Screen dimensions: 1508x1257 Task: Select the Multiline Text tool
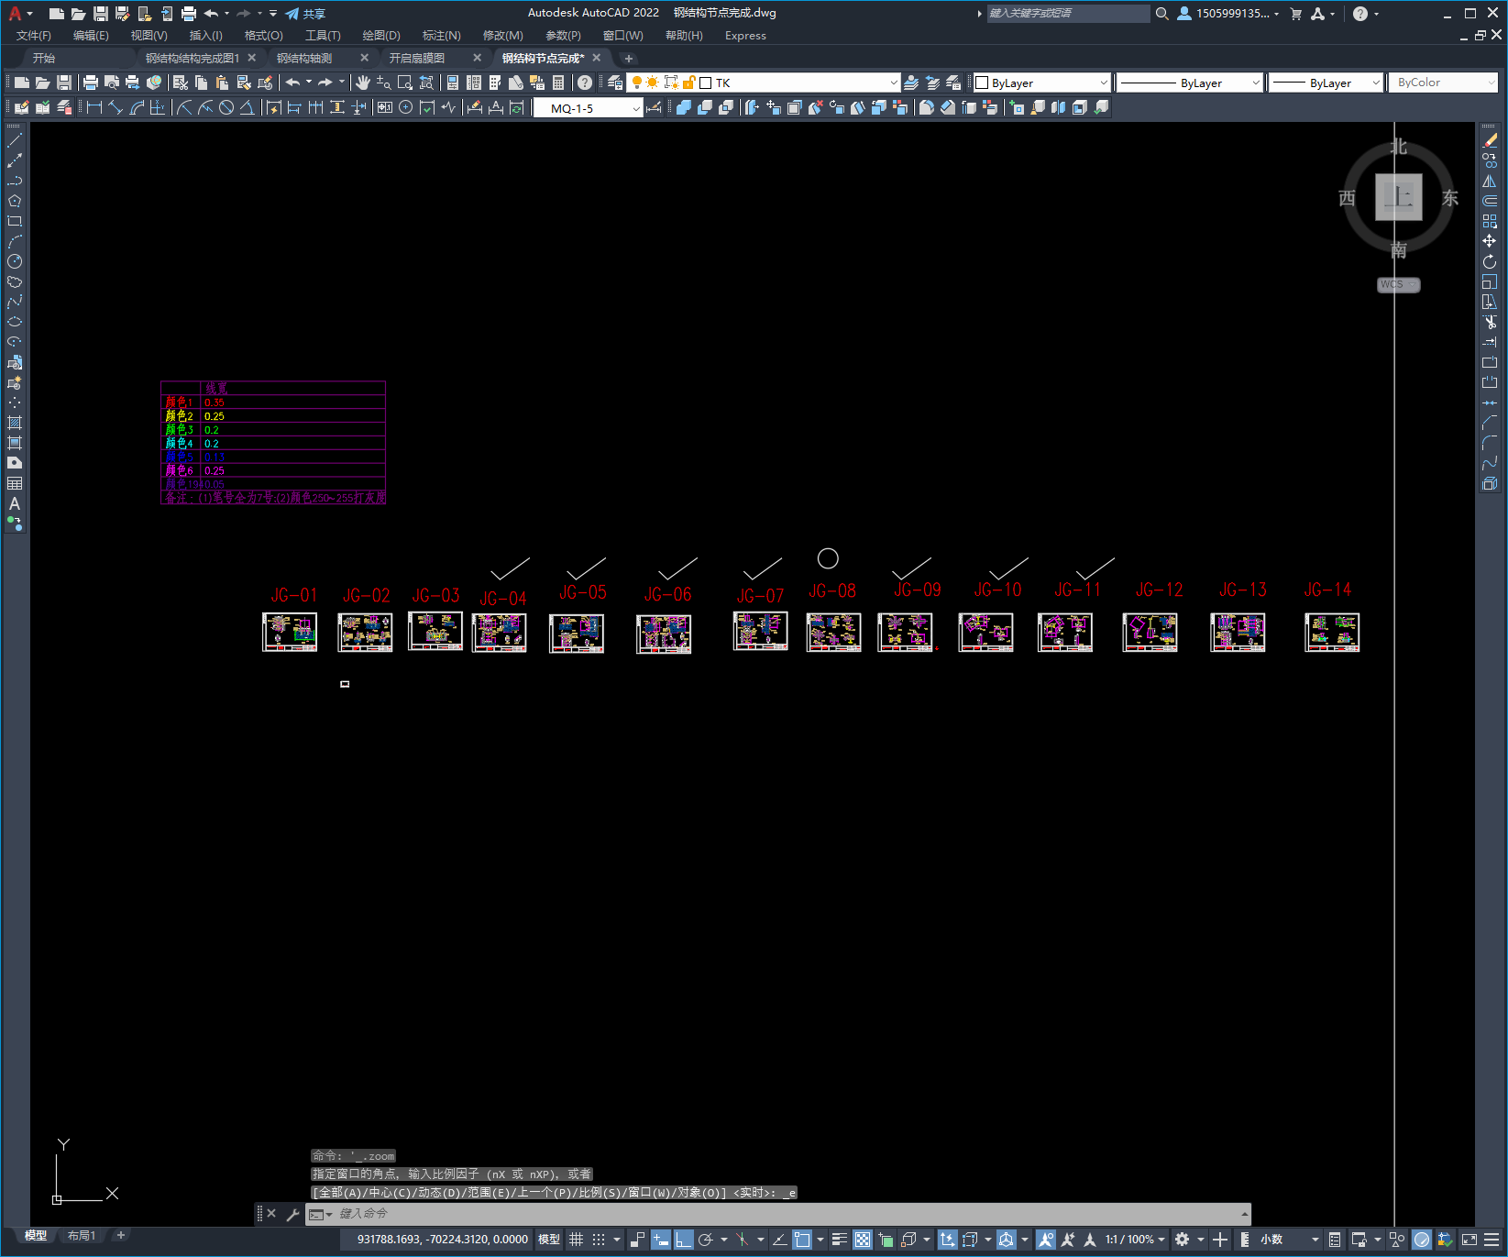pos(15,504)
